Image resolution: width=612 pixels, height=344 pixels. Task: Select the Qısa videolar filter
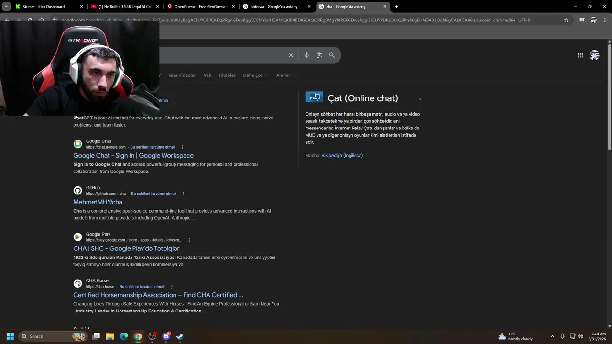(182, 75)
